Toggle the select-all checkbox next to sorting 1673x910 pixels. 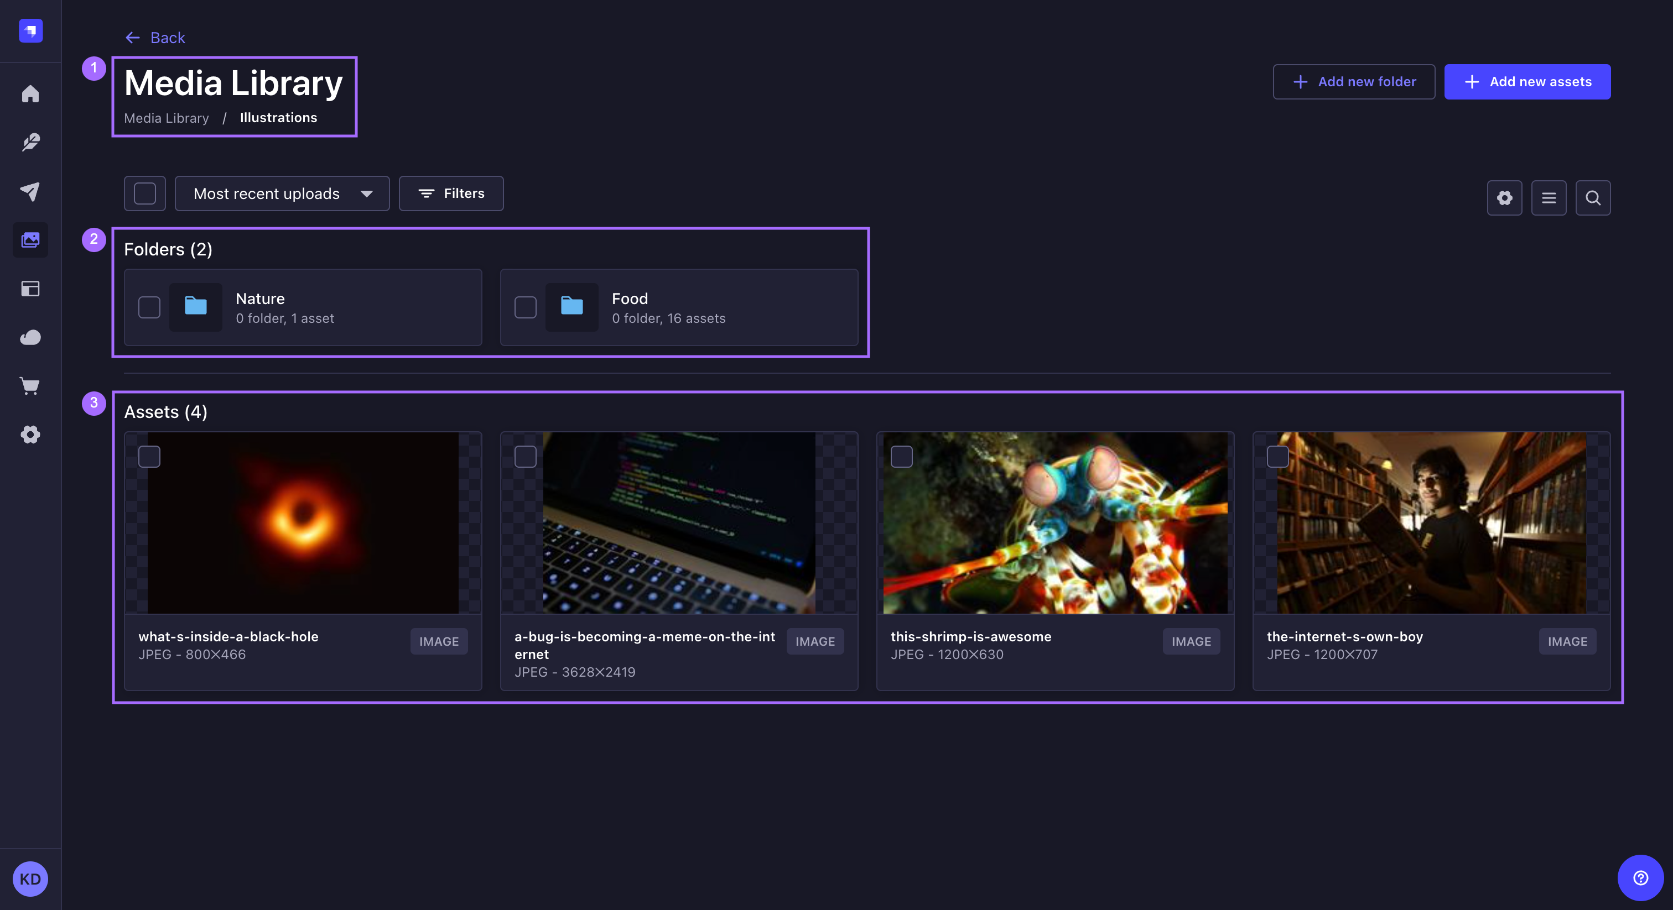pyautogui.click(x=144, y=193)
